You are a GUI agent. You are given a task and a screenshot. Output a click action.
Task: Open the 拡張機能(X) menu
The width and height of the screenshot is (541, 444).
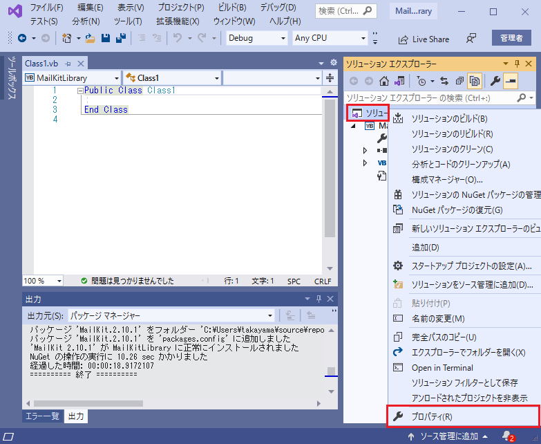point(178,21)
